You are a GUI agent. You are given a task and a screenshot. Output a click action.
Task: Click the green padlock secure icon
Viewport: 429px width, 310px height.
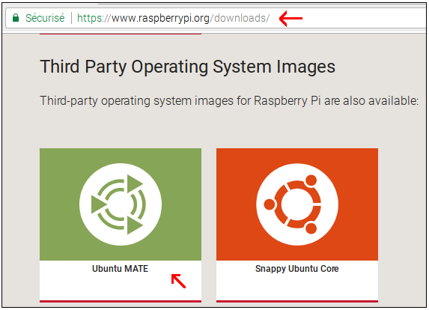(16, 18)
